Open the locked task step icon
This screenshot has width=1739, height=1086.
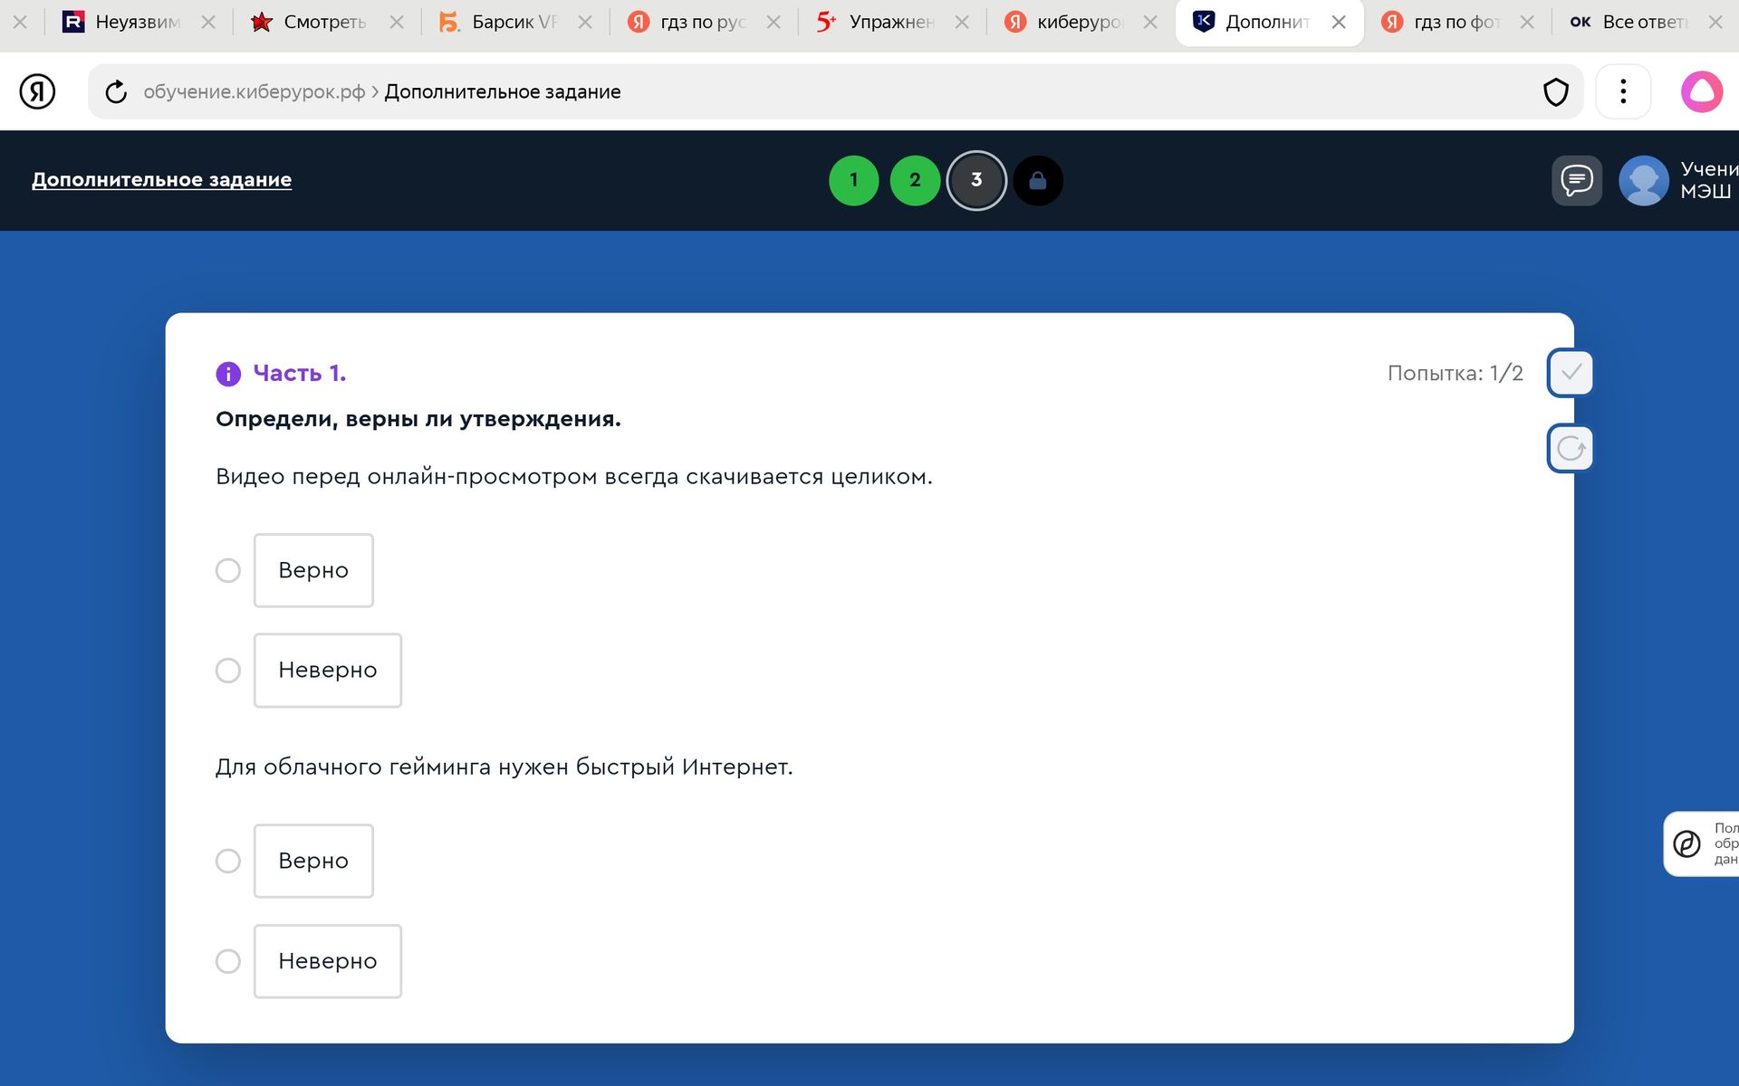pos(1038,180)
